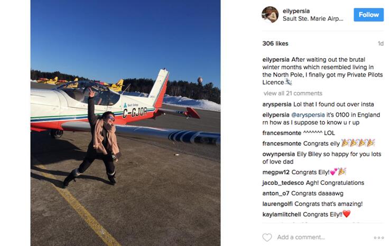Viewport: 391px width, 246px height.
Task: Focus the Add a comment field
Action: (x=324, y=237)
